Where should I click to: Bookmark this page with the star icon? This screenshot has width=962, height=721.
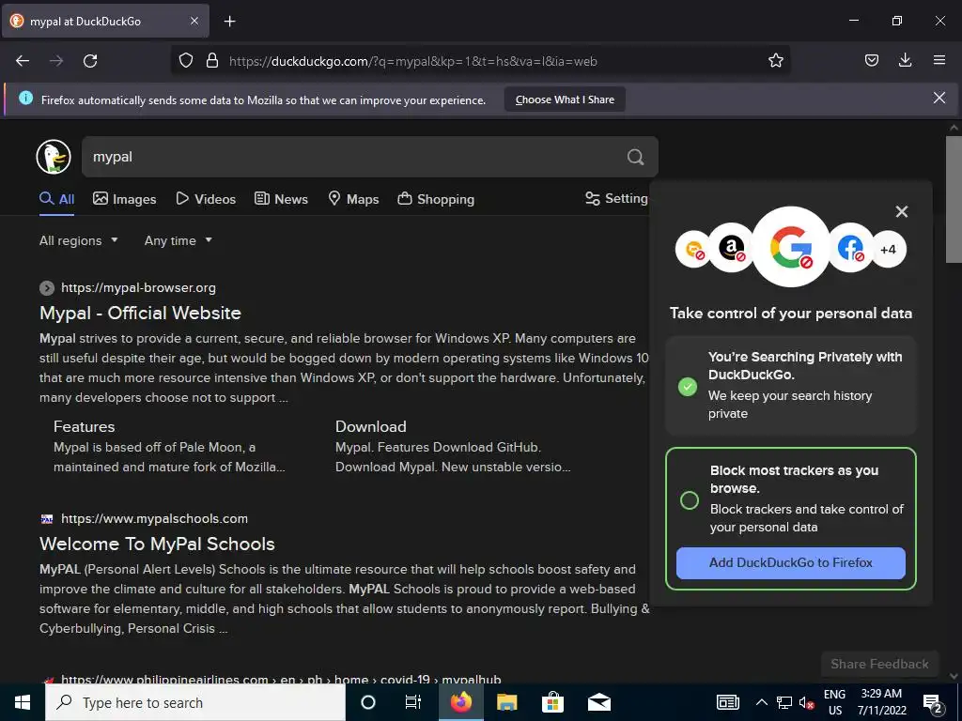775,61
